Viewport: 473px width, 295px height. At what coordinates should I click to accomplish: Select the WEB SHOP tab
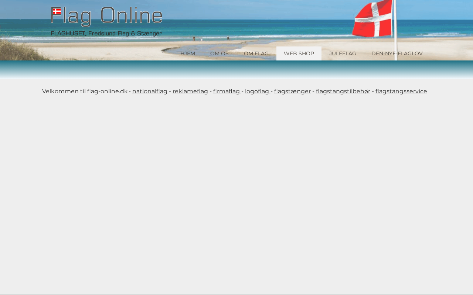tap(299, 53)
